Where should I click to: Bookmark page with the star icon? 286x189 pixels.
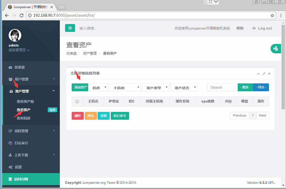(x=272, y=15)
